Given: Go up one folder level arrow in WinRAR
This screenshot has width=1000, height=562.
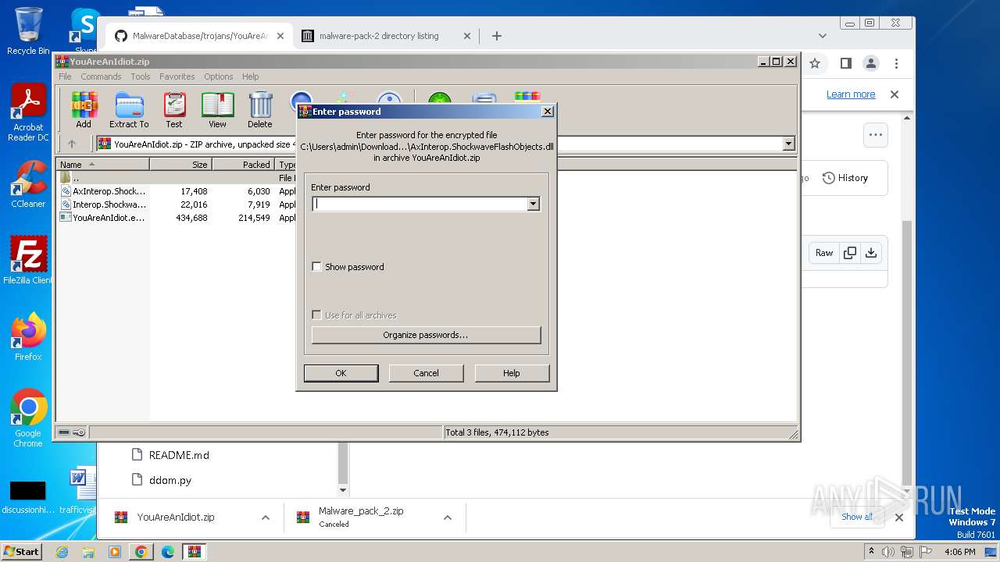Looking at the screenshot, I should click(72, 144).
